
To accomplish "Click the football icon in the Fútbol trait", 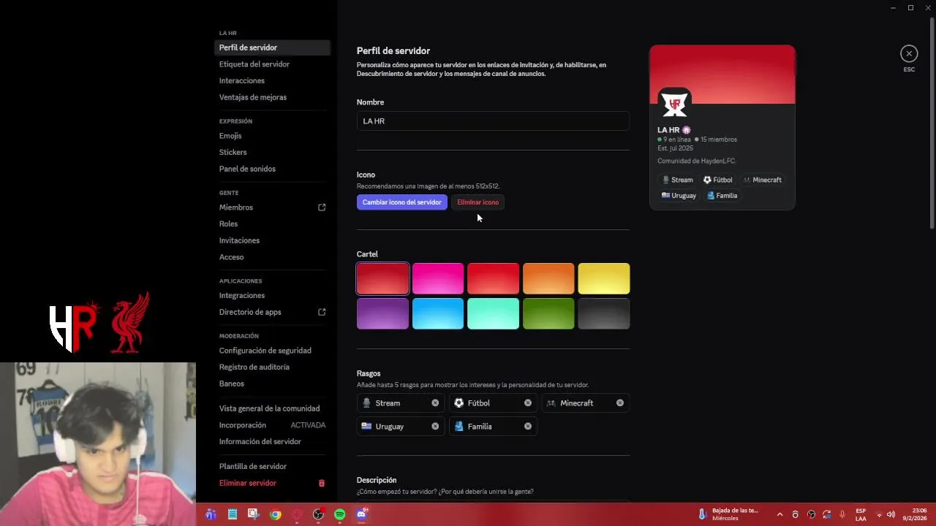I will (459, 403).
